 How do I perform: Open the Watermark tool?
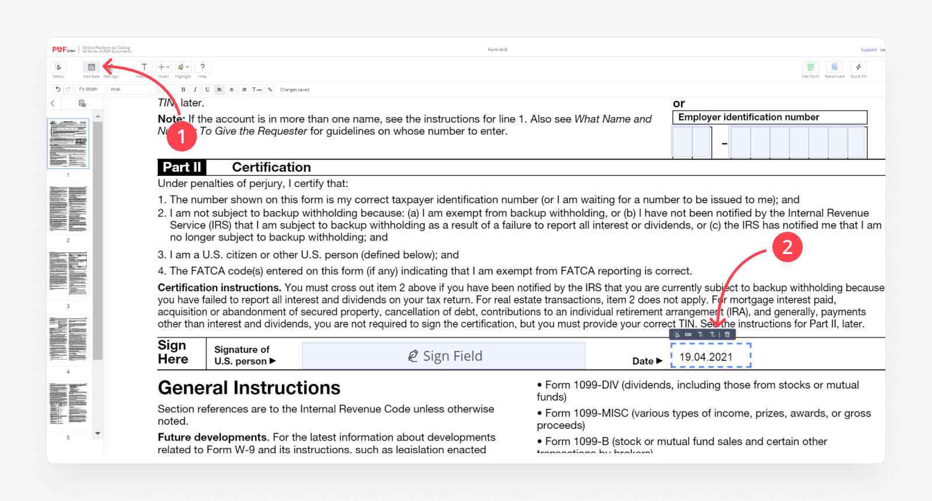[x=834, y=68]
